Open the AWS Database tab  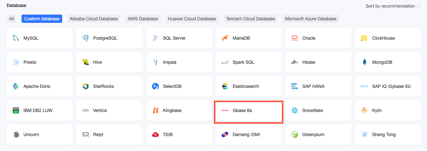click(143, 19)
